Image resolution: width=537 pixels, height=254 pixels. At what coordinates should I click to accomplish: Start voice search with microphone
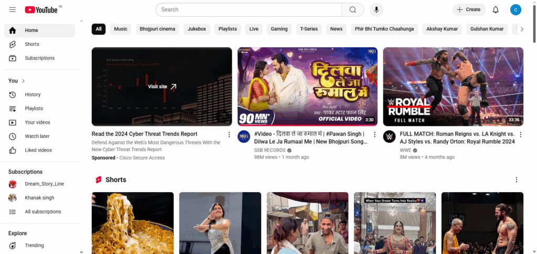[x=377, y=9]
